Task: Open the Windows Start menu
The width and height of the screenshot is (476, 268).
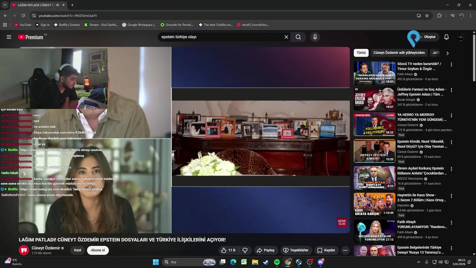Action: click(156, 262)
